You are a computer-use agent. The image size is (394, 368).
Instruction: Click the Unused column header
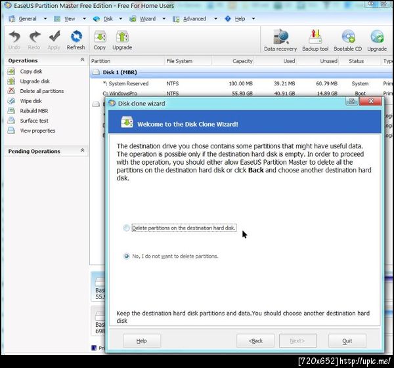(x=318, y=61)
